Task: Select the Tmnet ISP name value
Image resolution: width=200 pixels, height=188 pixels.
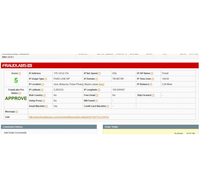Action: click(165, 73)
